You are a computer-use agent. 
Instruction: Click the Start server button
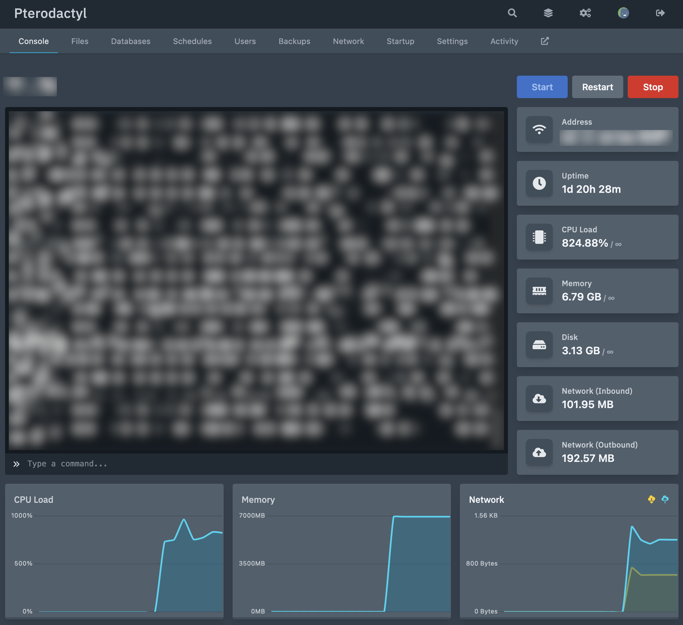pos(542,87)
